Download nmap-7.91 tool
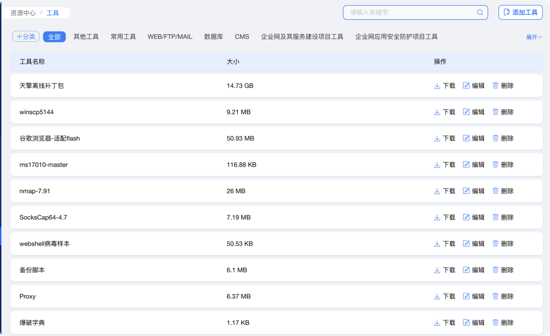 [445, 191]
